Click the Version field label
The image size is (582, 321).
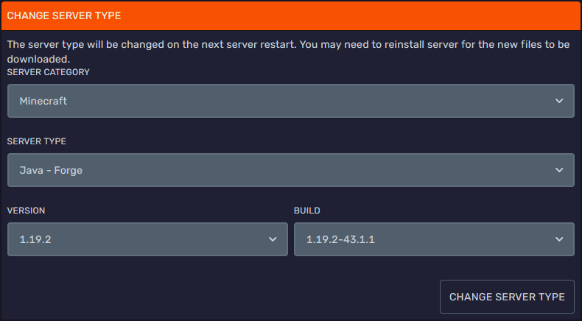[26, 211]
